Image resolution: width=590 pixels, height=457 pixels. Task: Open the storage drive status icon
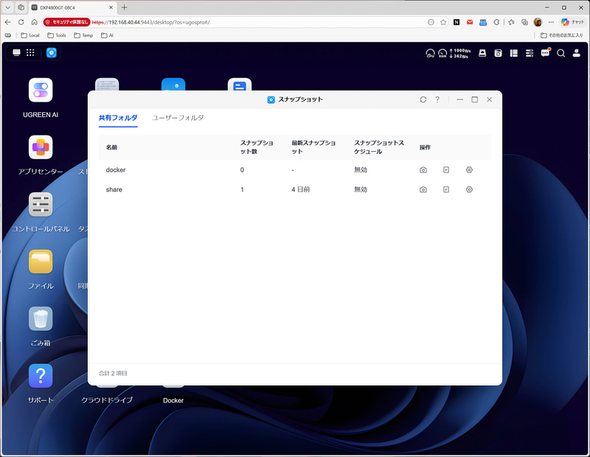coord(482,53)
